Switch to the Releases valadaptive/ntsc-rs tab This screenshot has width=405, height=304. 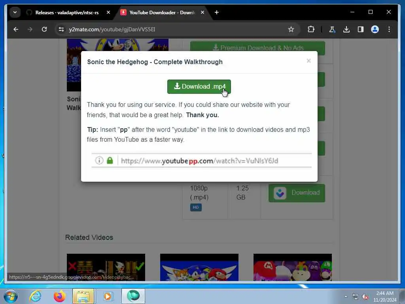[67, 12]
